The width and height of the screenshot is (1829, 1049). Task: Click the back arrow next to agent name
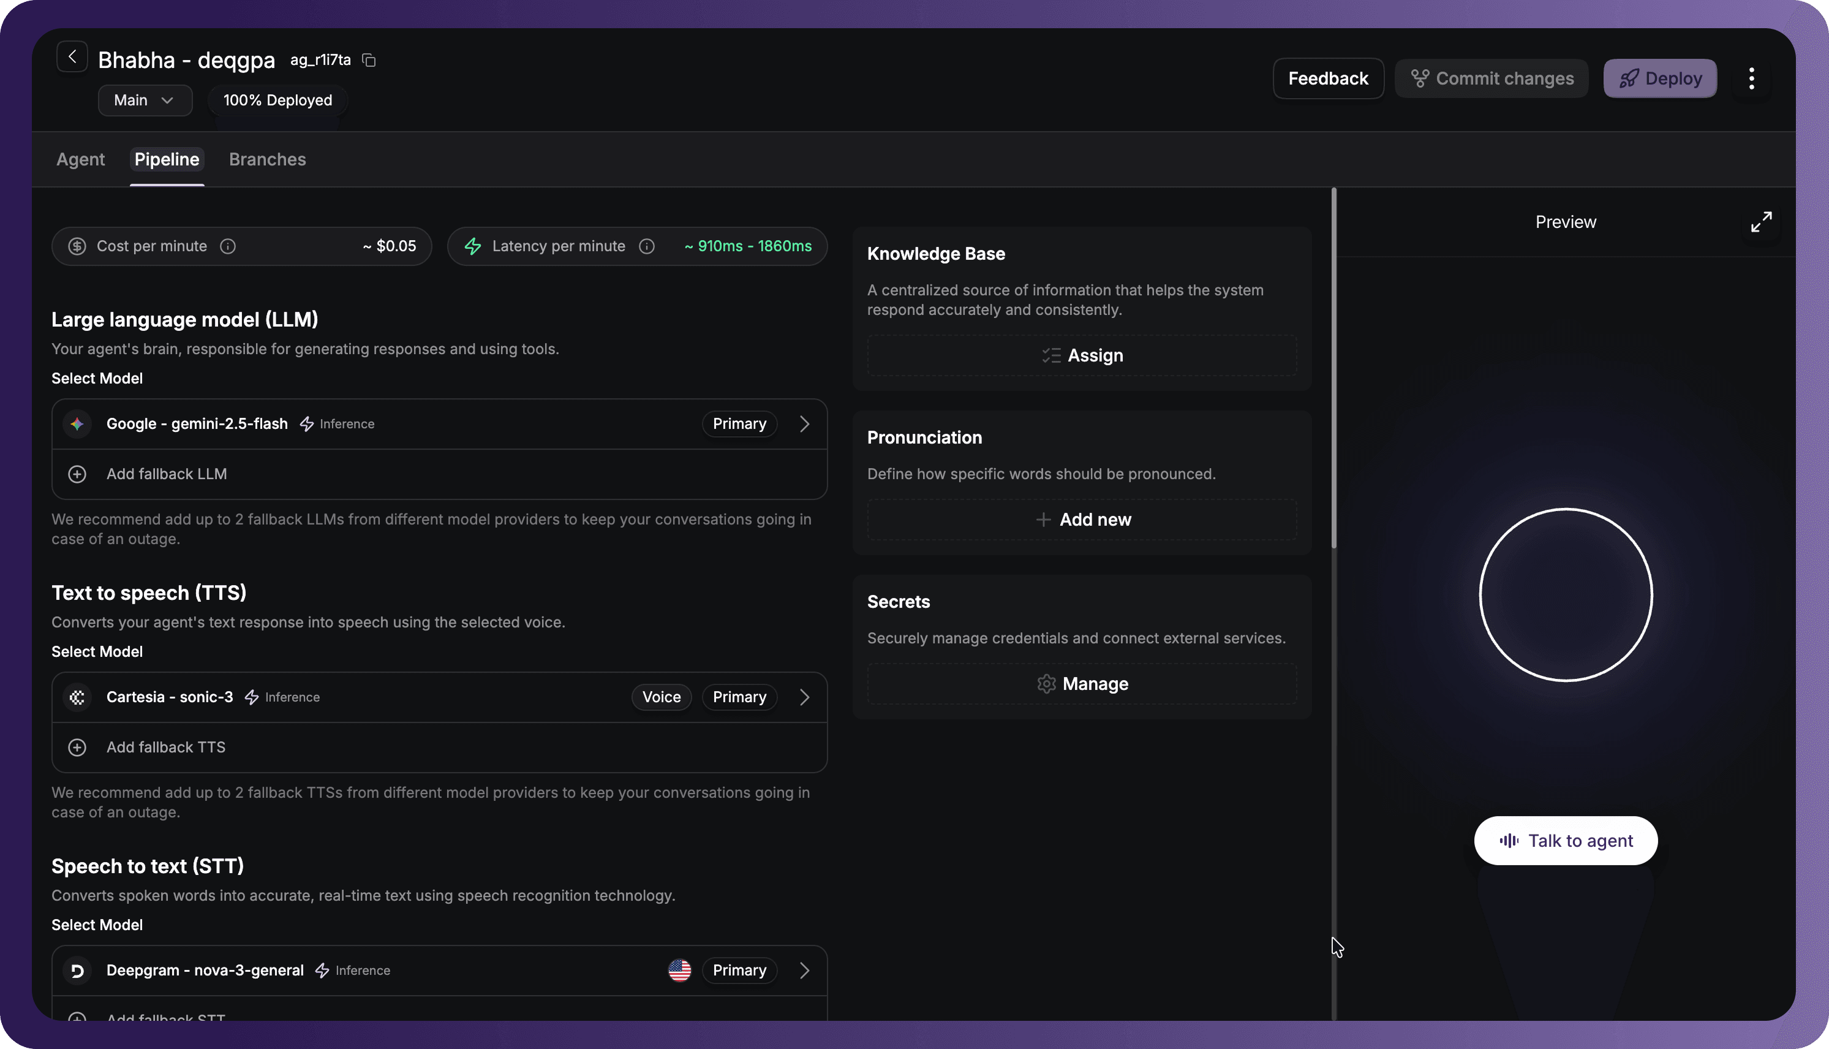point(72,57)
